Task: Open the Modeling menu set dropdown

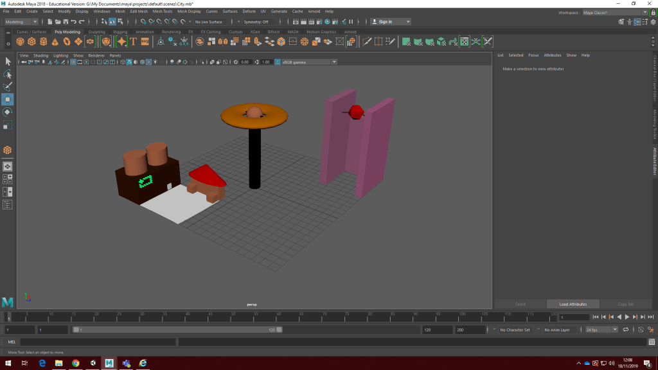Action: pyautogui.click(x=21, y=22)
